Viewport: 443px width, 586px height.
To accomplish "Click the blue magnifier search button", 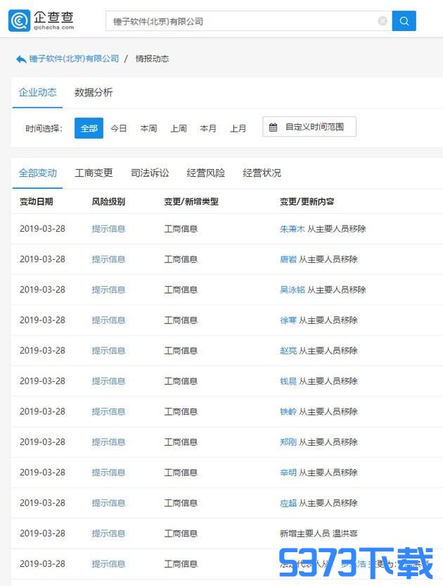I will click(404, 21).
